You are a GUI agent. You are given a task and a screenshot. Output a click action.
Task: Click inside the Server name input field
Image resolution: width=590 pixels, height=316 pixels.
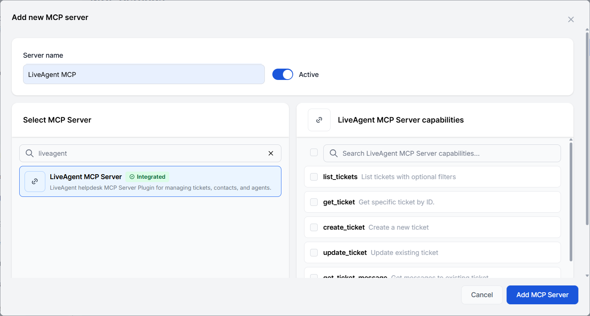tap(144, 74)
